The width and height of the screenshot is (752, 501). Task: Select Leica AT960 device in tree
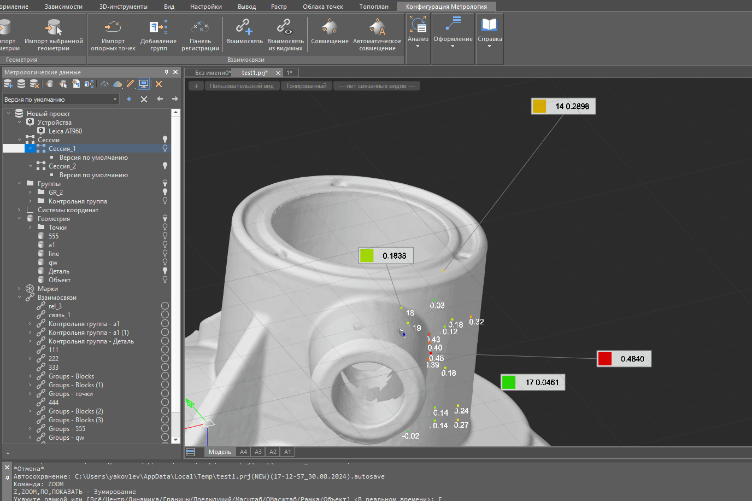pyautogui.click(x=65, y=131)
